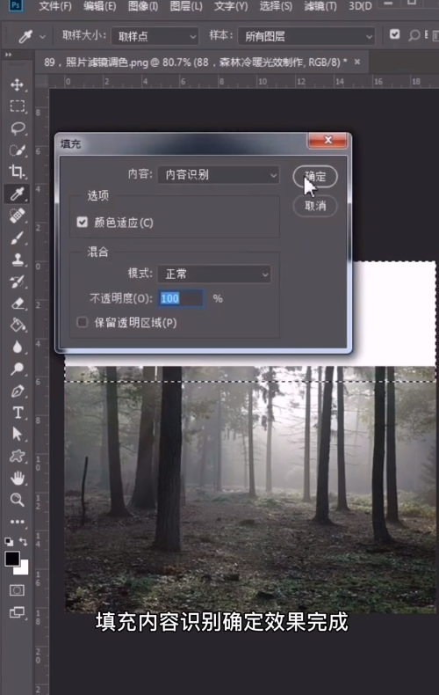
Task: Click the ruler origin corner box
Action: tap(41, 81)
